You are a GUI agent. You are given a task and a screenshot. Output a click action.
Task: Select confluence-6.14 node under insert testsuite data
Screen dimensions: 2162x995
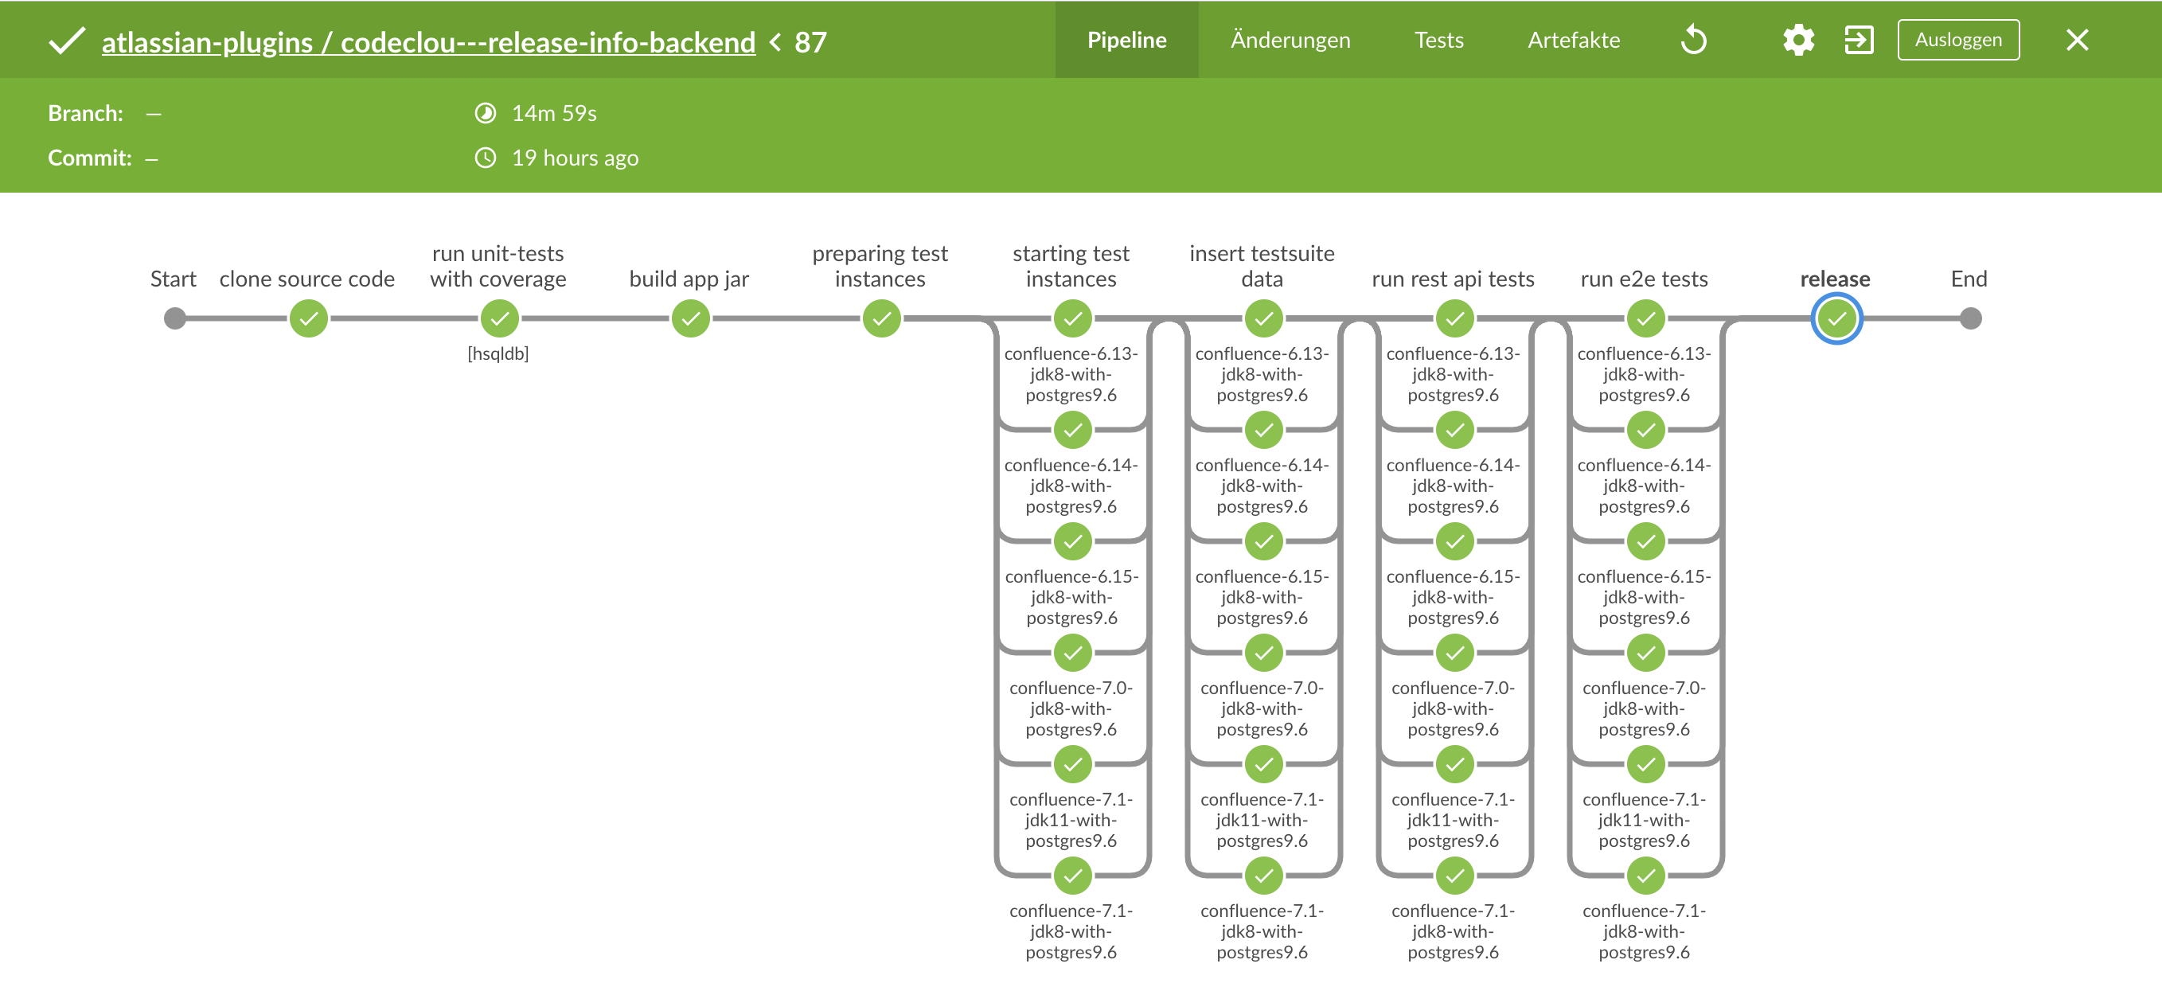point(1263,431)
